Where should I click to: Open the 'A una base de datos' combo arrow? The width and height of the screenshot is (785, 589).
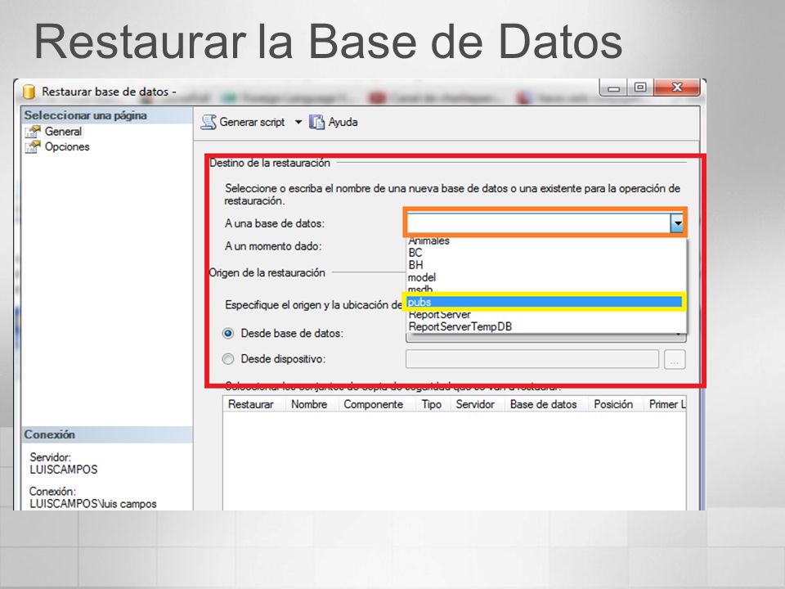677,223
